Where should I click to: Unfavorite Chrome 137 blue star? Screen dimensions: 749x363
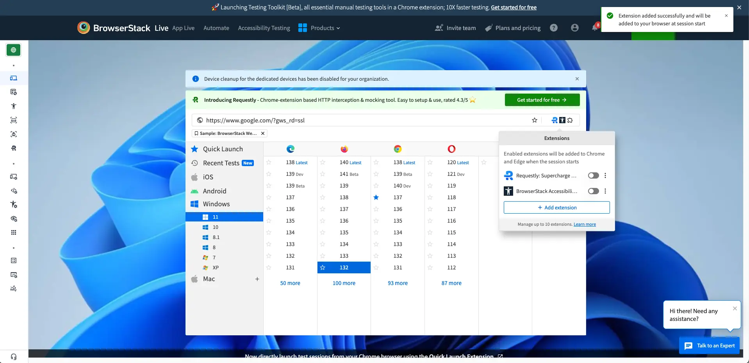tap(376, 197)
